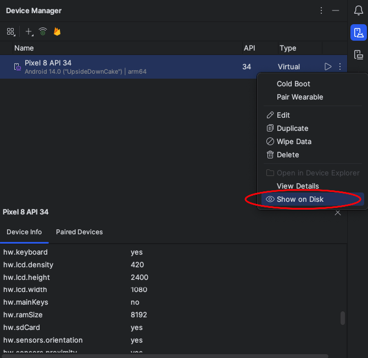Click the pencil icon beside Edit
This screenshot has height=358, width=368.
coord(270,115)
